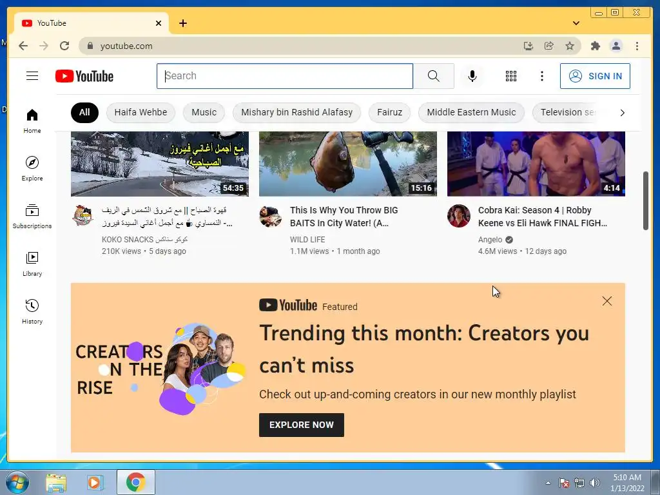Go to Home in the sidebar
Viewport: 660px width, 495px height.
(x=32, y=121)
